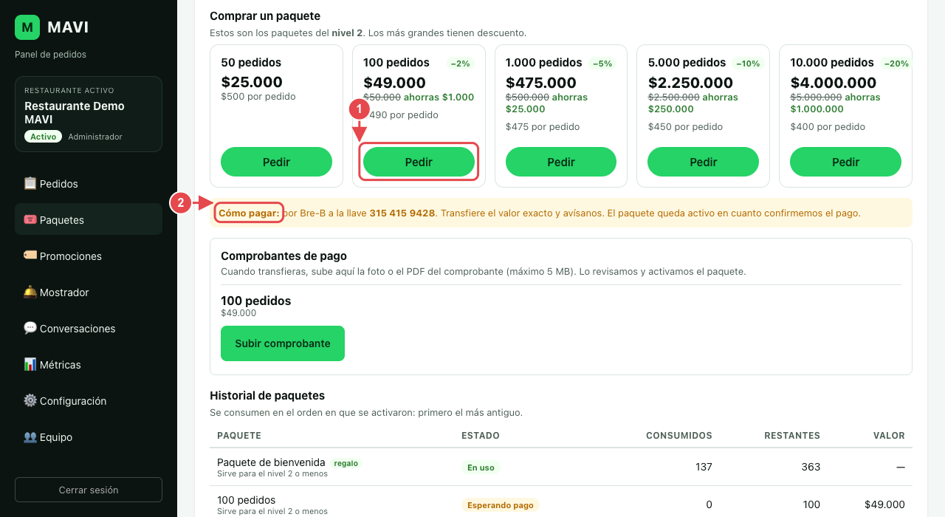Click the −20% discount badge
The image size is (945, 517).
click(x=896, y=64)
